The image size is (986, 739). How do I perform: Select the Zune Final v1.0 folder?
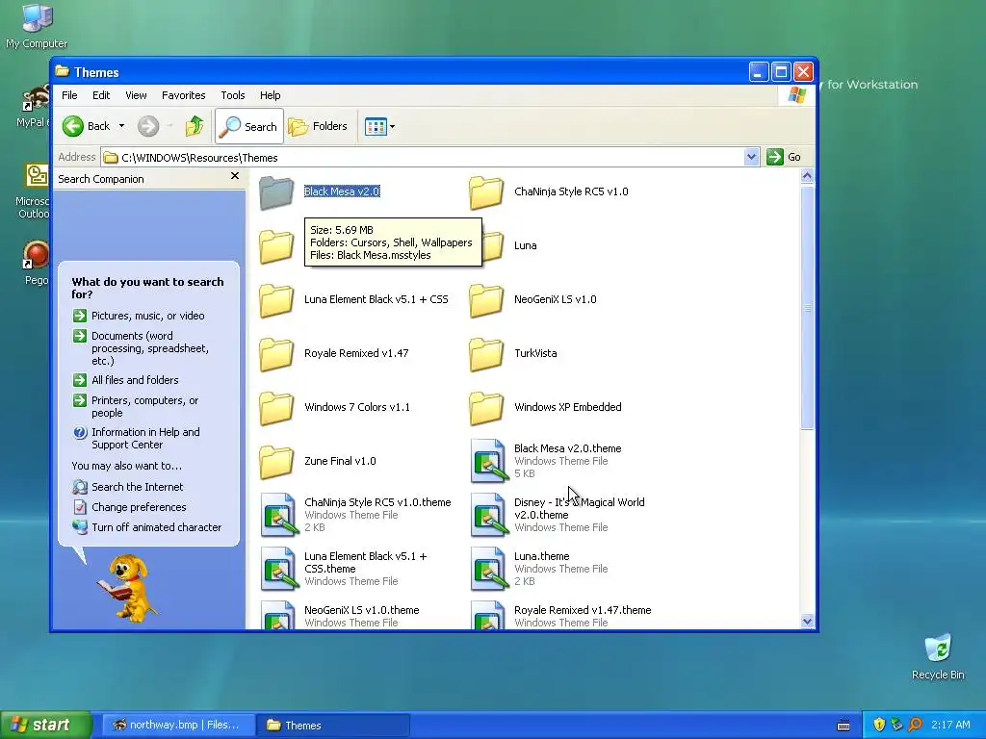[x=318, y=462]
